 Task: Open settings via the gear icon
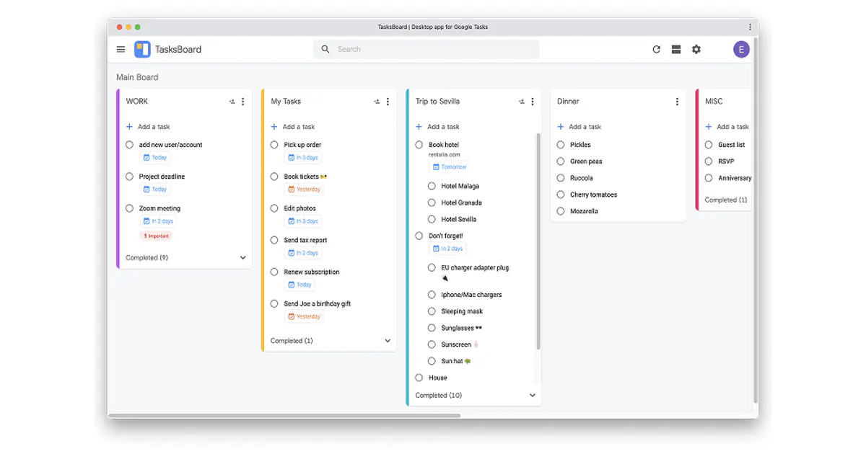click(x=696, y=50)
